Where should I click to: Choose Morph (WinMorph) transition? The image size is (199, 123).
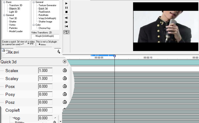pyautogui.click(x=45, y=36)
